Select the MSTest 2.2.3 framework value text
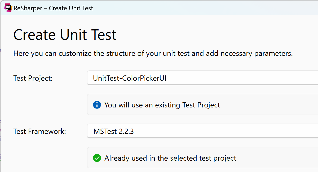Viewport: 318px width, 172px height. click(113, 131)
